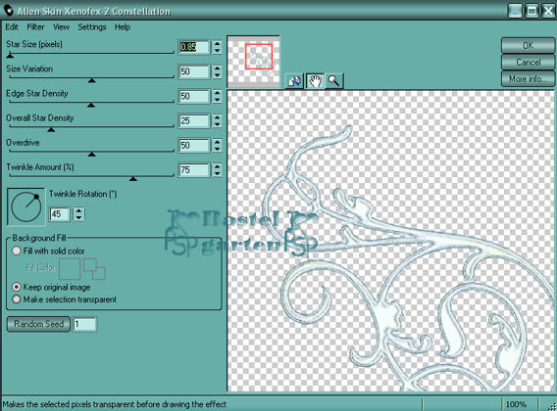The width and height of the screenshot is (557, 411).
Task: Click the Overdrive slider handle
Action: click(92, 154)
